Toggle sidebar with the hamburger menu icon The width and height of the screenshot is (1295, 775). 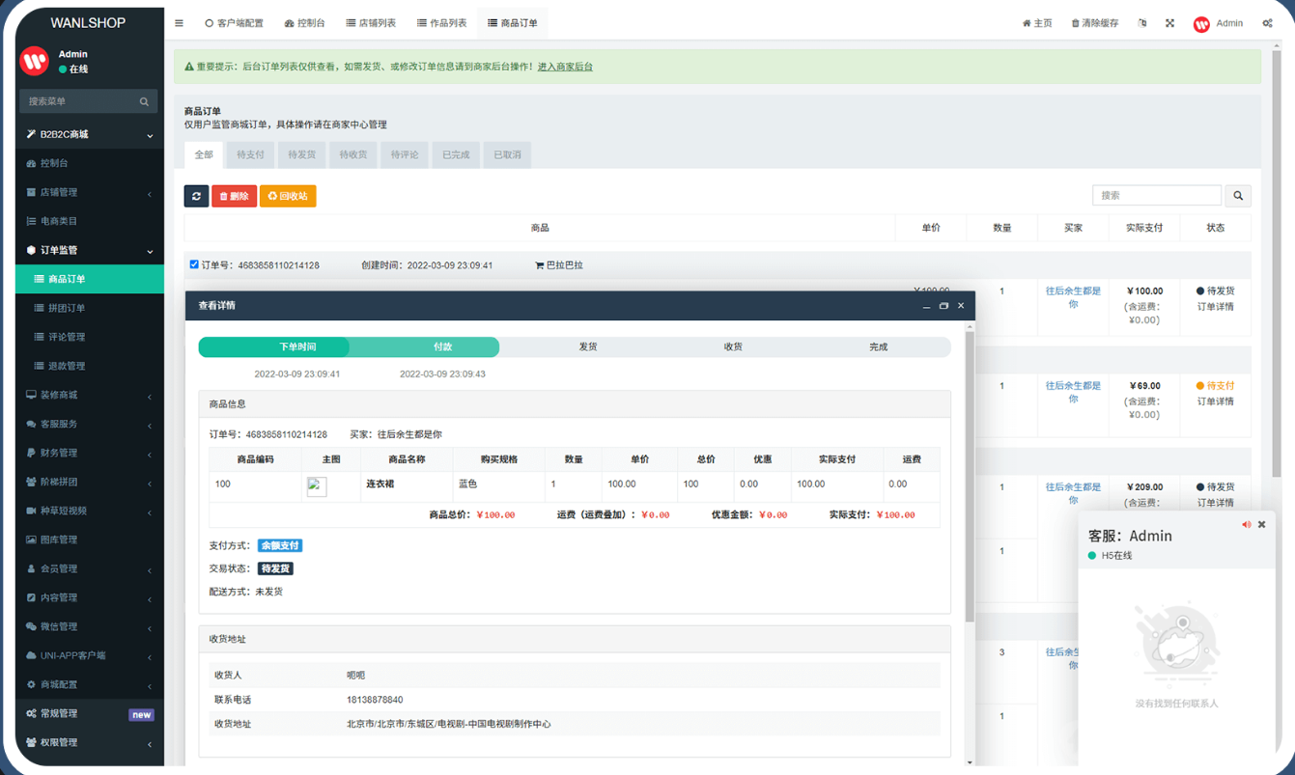(179, 23)
